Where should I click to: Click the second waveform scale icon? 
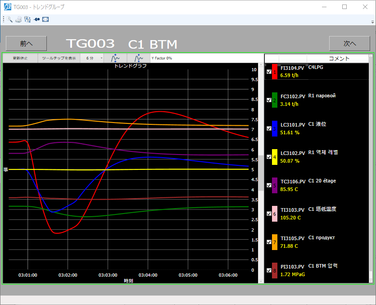[138, 58]
